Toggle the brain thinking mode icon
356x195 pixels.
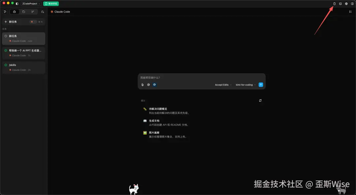point(154,84)
